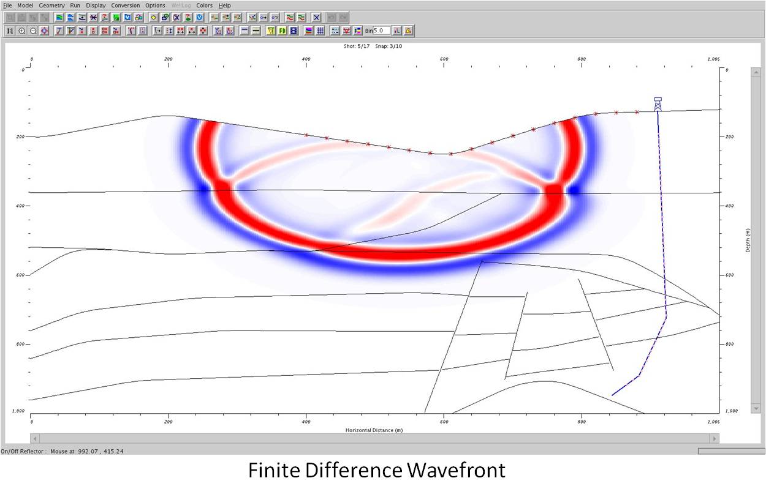Open the Geometry menu
Image resolution: width=766 pixels, height=489 pixels.
51,5
